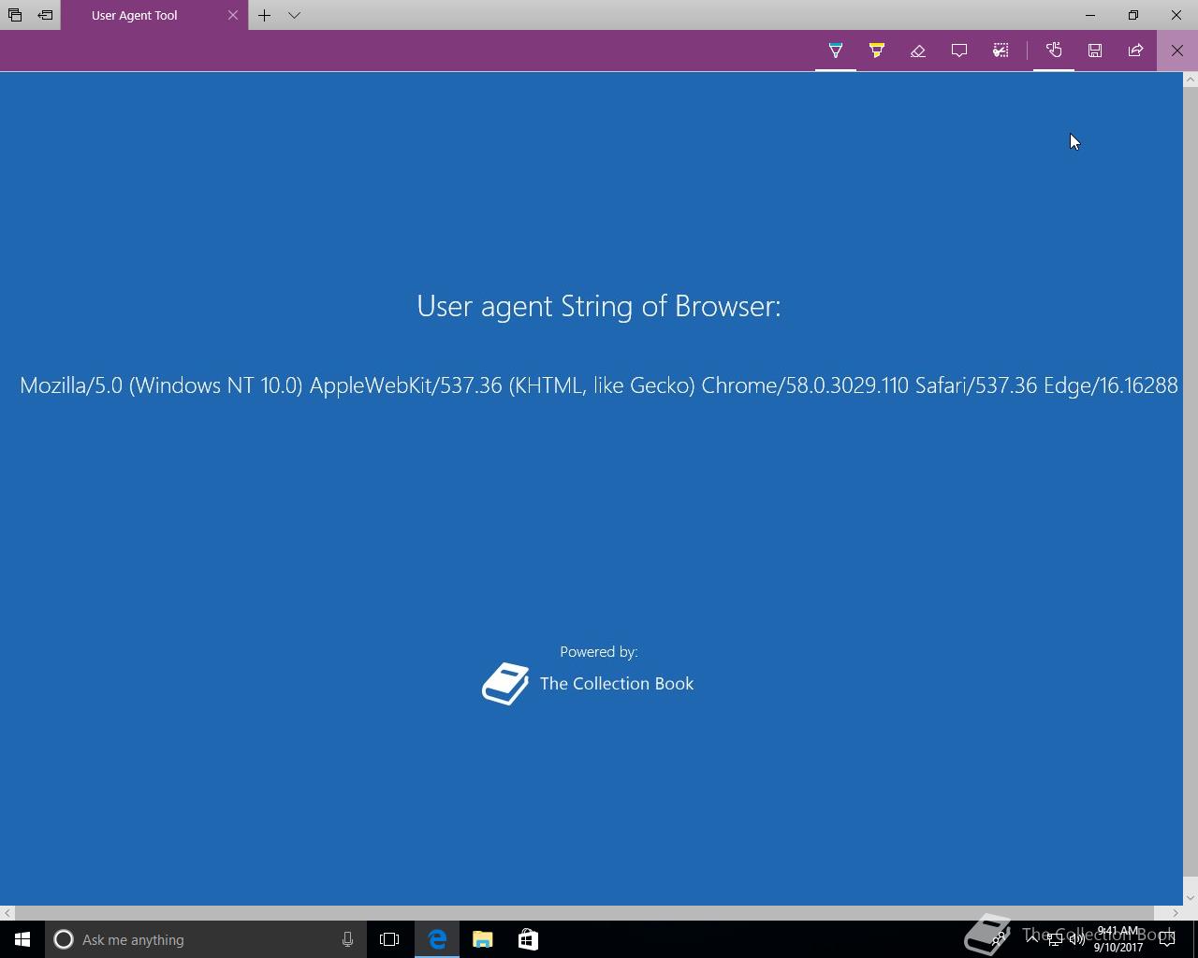
Task: Exit web note mode
Action: tap(1177, 51)
